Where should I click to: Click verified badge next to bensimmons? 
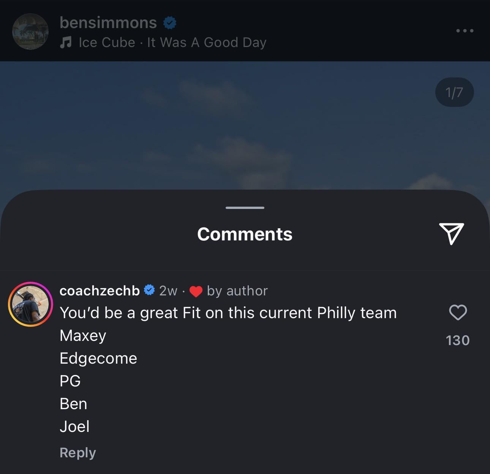(169, 23)
